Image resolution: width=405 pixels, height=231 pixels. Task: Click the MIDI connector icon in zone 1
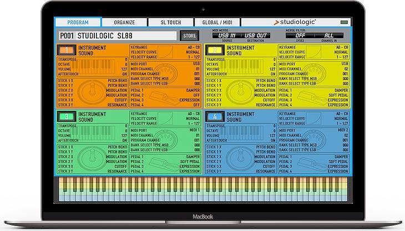165,74
